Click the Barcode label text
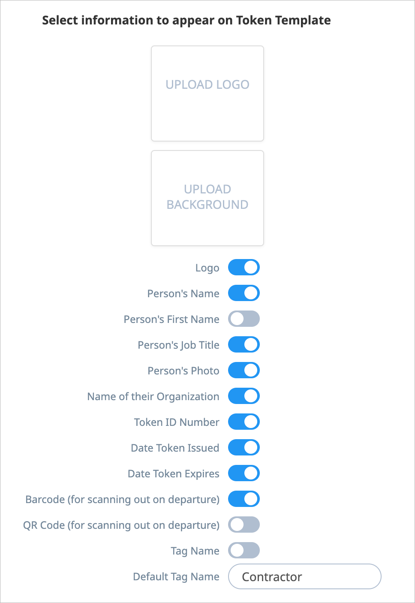 [123, 500]
